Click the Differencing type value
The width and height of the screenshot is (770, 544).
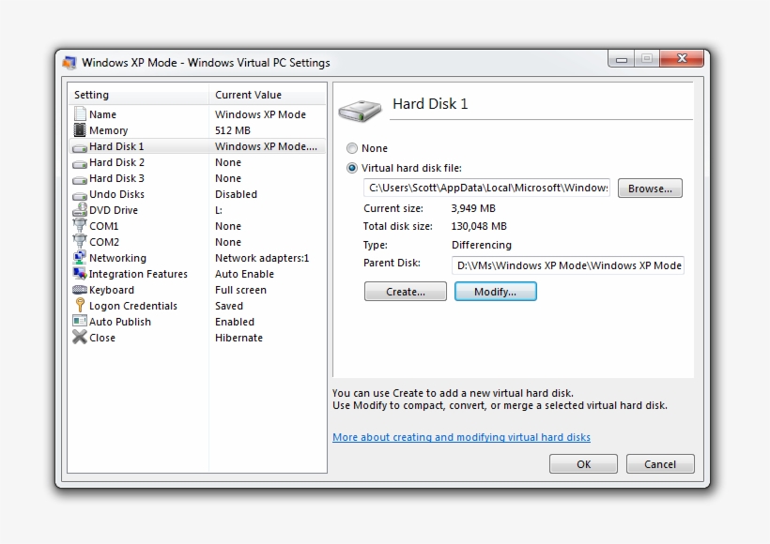pyautogui.click(x=481, y=245)
